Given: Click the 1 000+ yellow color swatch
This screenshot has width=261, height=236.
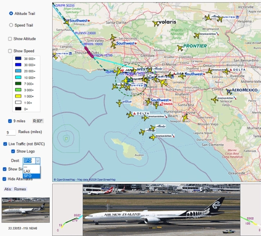Looking at the screenshot, I should [18, 96].
